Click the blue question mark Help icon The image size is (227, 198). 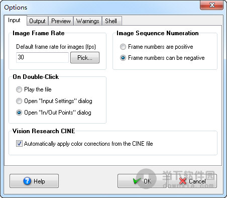[x=27, y=181]
